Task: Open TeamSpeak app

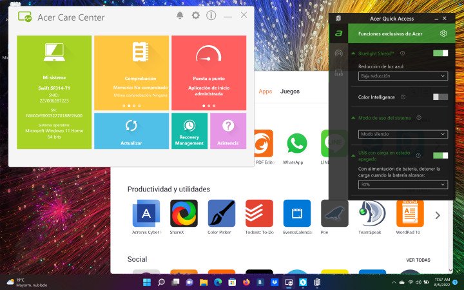Action: tap(372, 213)
